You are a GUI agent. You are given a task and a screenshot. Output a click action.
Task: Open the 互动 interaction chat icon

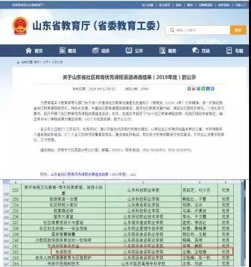click(196, 50)
